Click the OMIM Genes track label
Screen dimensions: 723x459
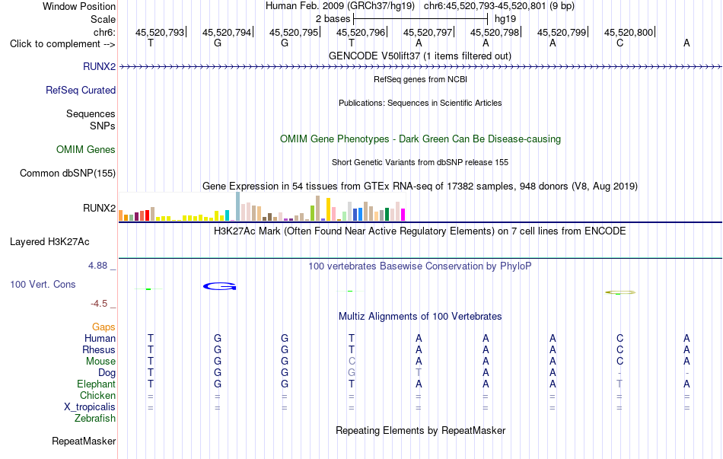coord(86,149)
